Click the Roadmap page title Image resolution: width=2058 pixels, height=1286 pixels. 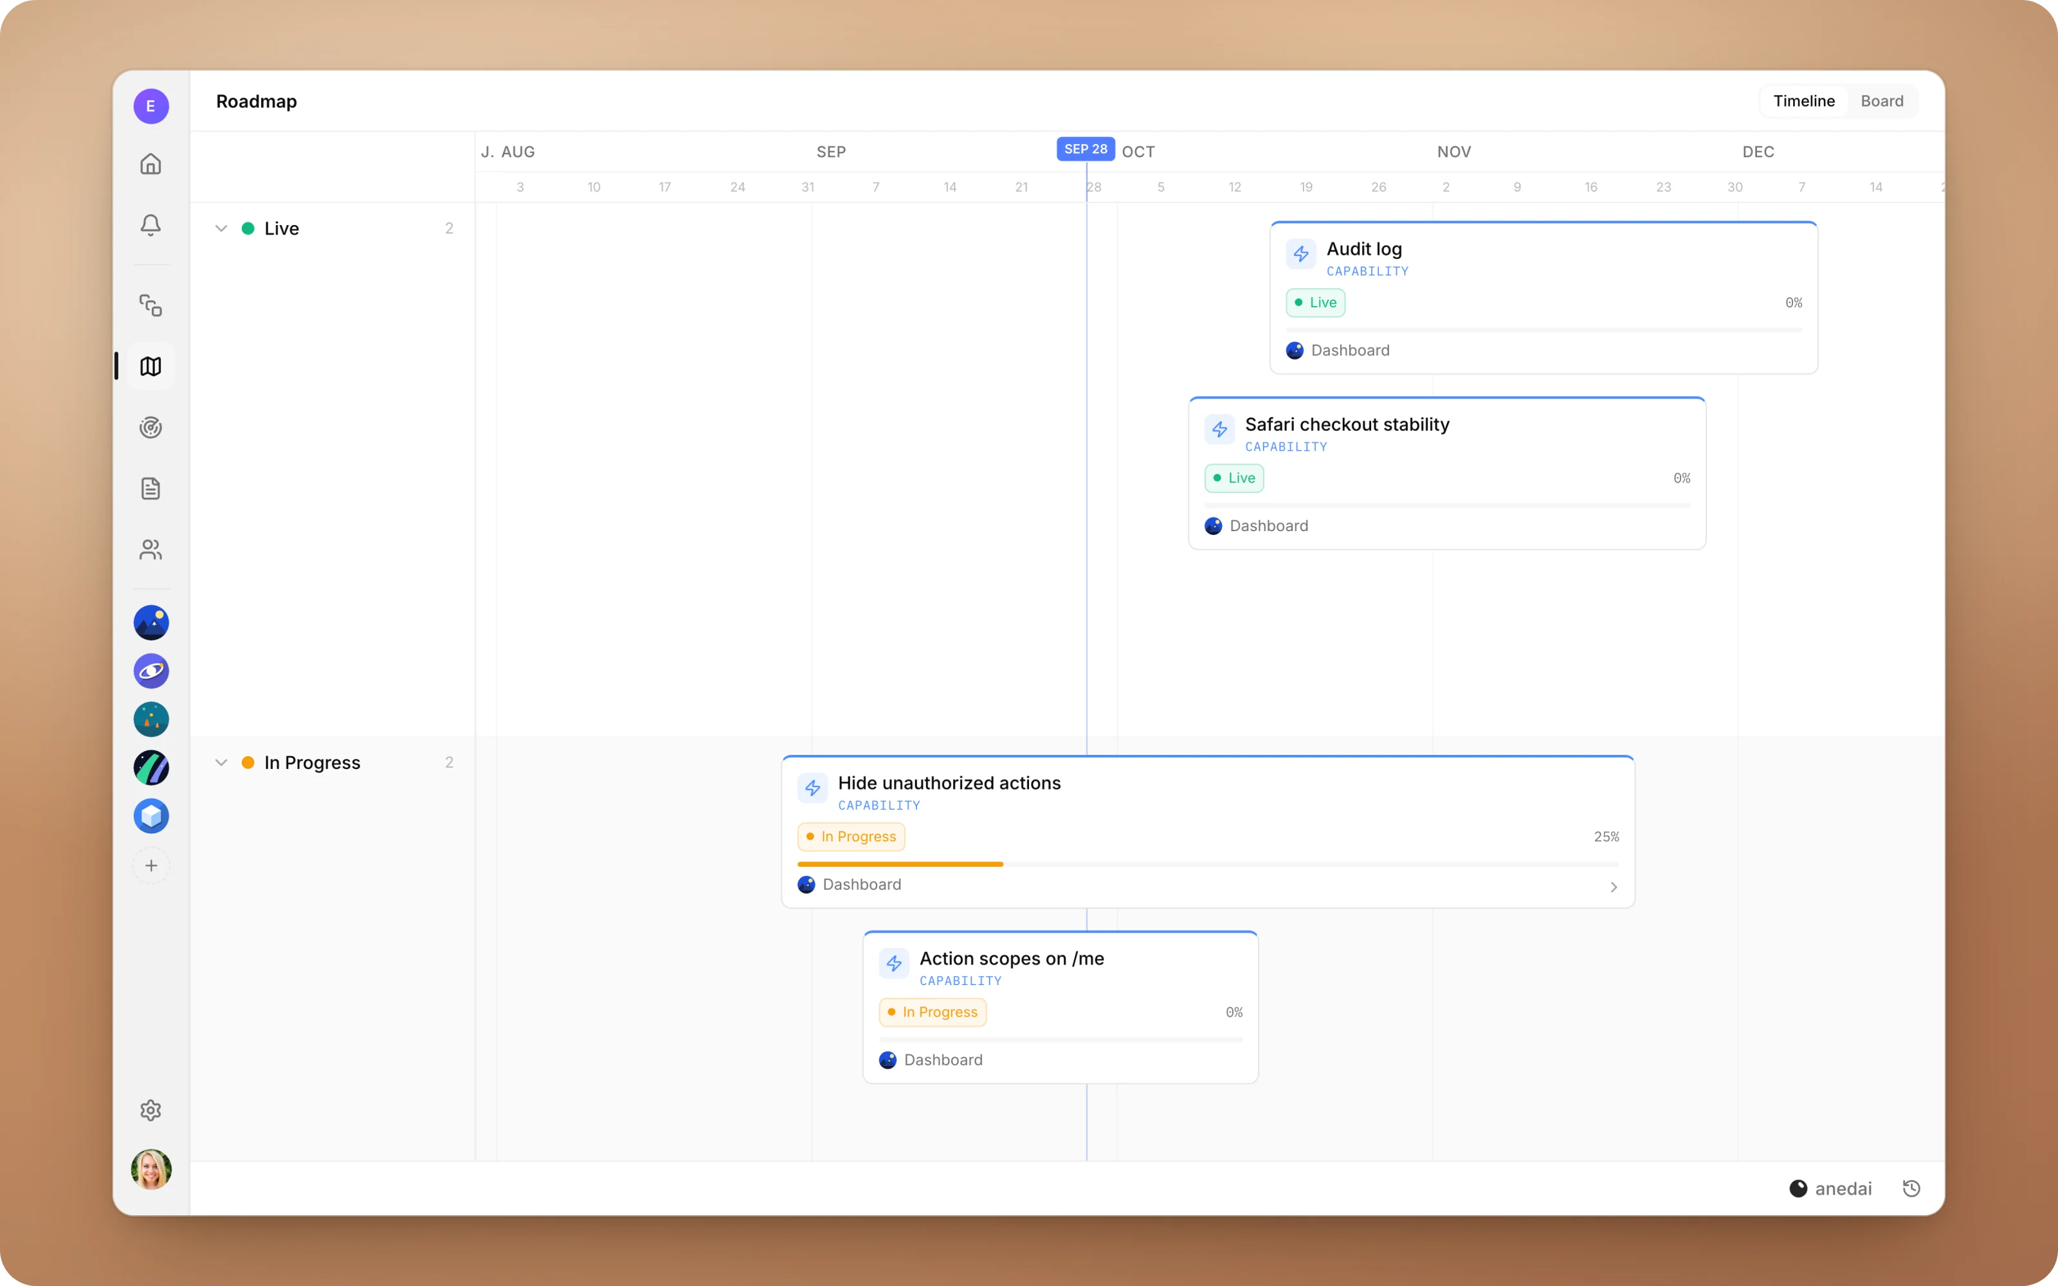click(256, 101)
